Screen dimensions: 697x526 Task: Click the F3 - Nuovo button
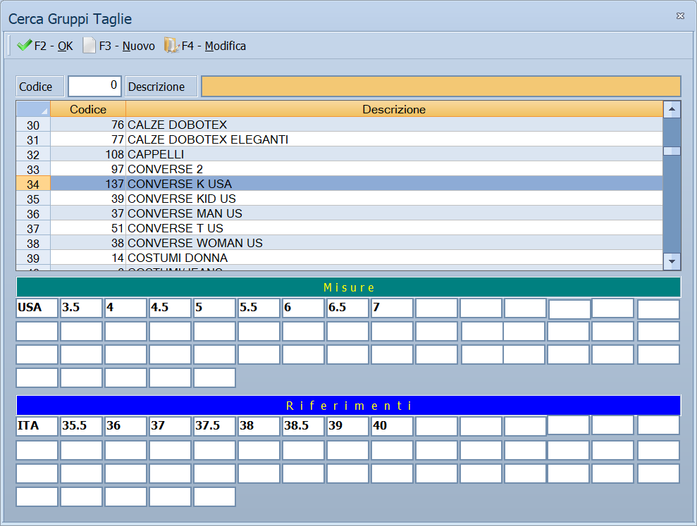[119, 46]
